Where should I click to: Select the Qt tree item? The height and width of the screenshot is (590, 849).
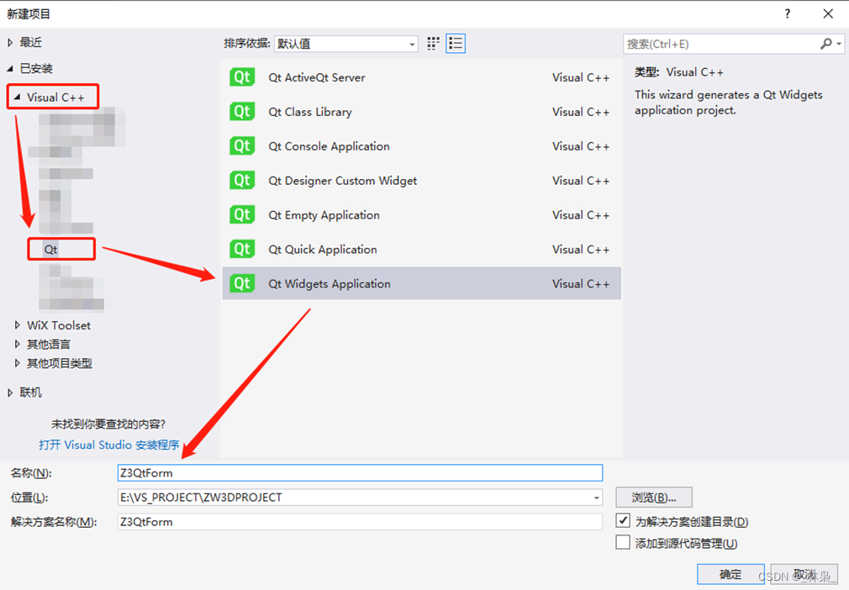tap(51, 250)
